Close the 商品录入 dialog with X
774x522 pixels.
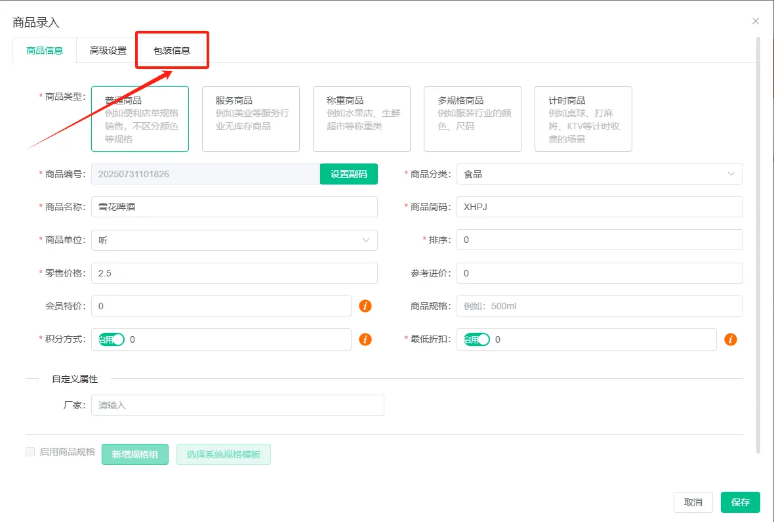click(x=756, y=22)
